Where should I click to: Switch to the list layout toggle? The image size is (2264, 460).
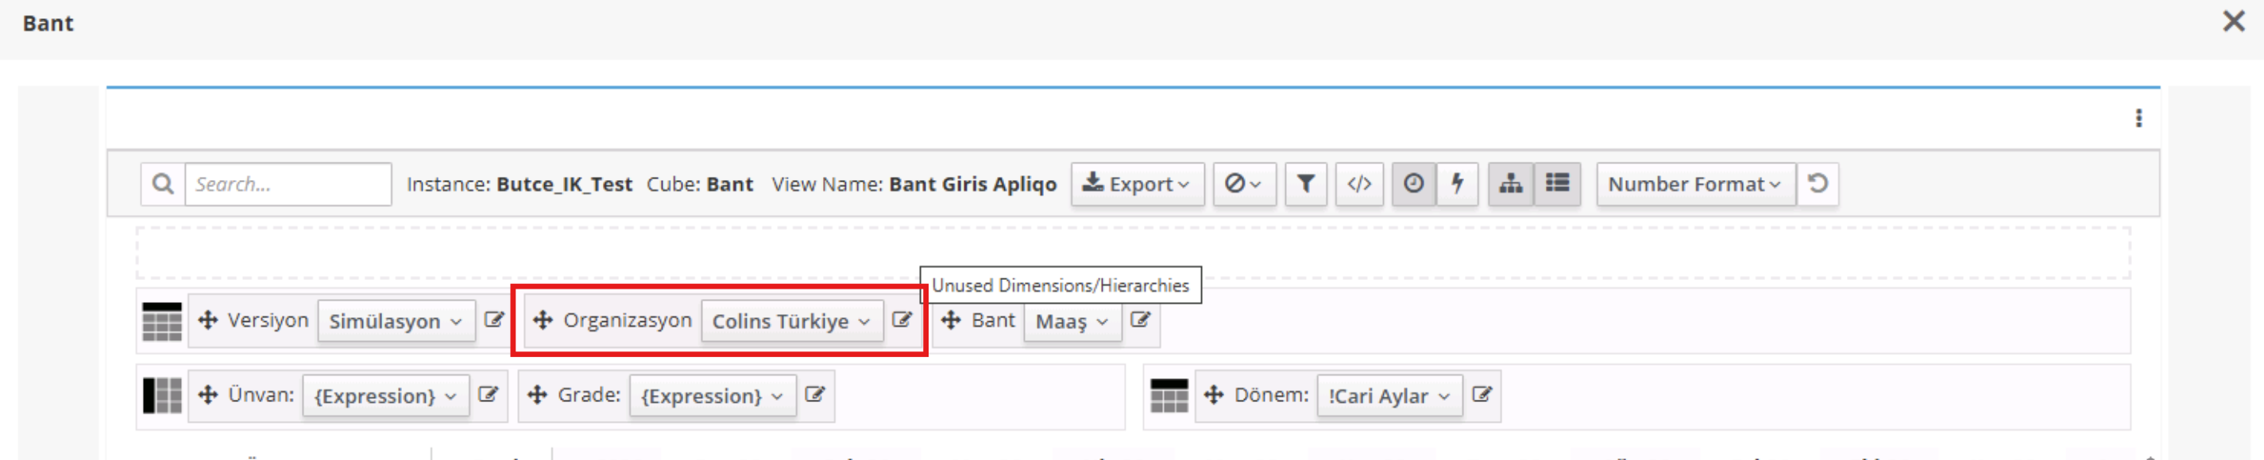1556,183
